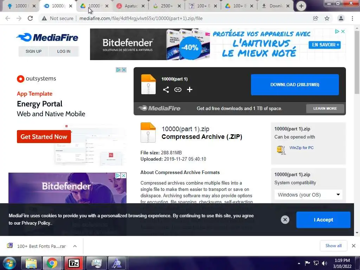Click the browser back arrow
Viewport: 360px width, 270px height.
coord(8,18)
